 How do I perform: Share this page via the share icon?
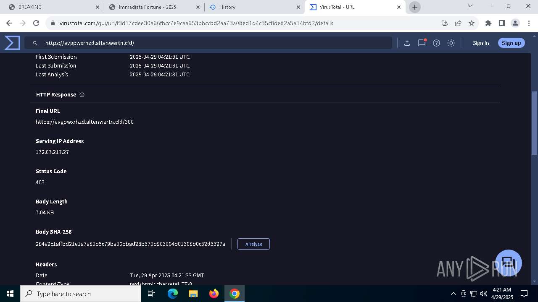pos(458,23)
